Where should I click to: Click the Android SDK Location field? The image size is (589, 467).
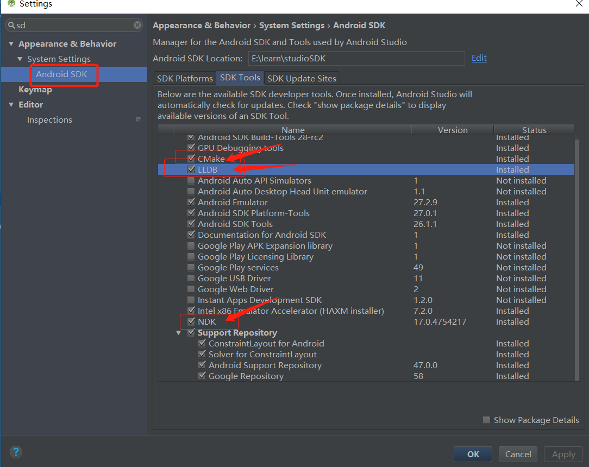356,59
